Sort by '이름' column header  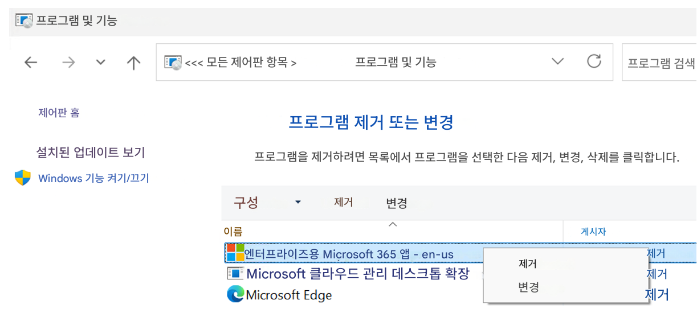point(233,231)
